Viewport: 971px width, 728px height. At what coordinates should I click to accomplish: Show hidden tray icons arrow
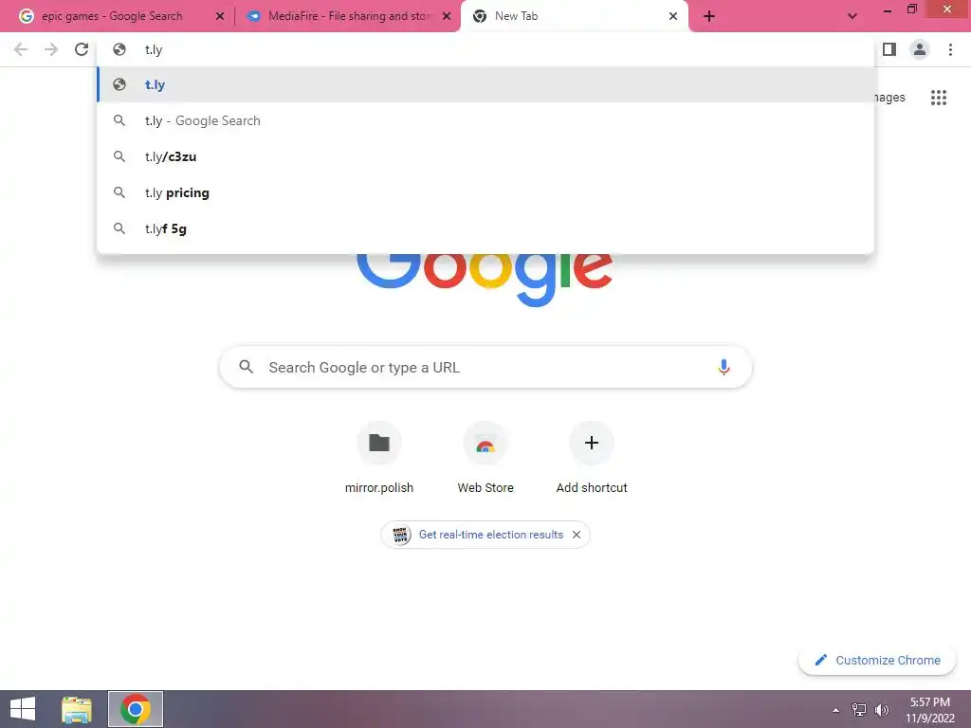[836, 710]
